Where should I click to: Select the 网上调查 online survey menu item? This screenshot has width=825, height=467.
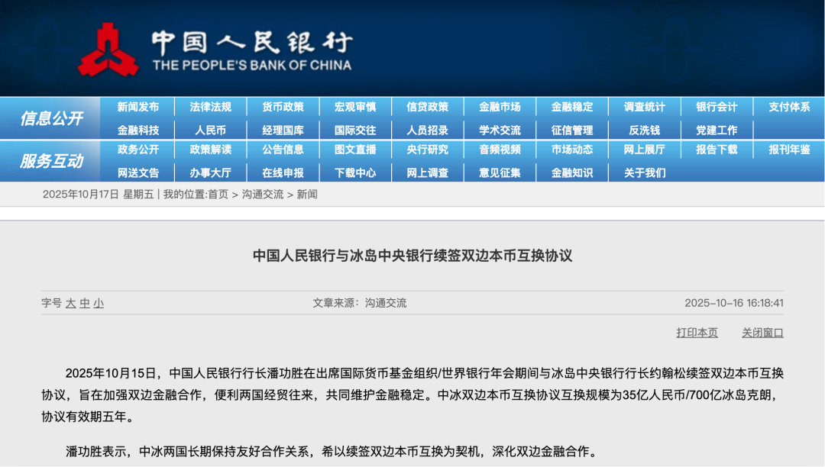pyautogui.click(x=426, y=172)
